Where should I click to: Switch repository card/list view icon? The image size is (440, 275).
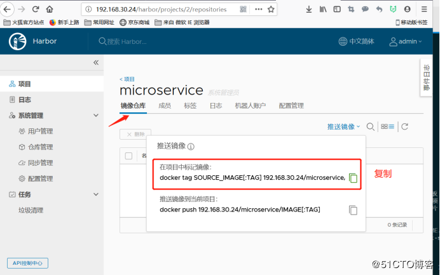(x=387, y=127)
